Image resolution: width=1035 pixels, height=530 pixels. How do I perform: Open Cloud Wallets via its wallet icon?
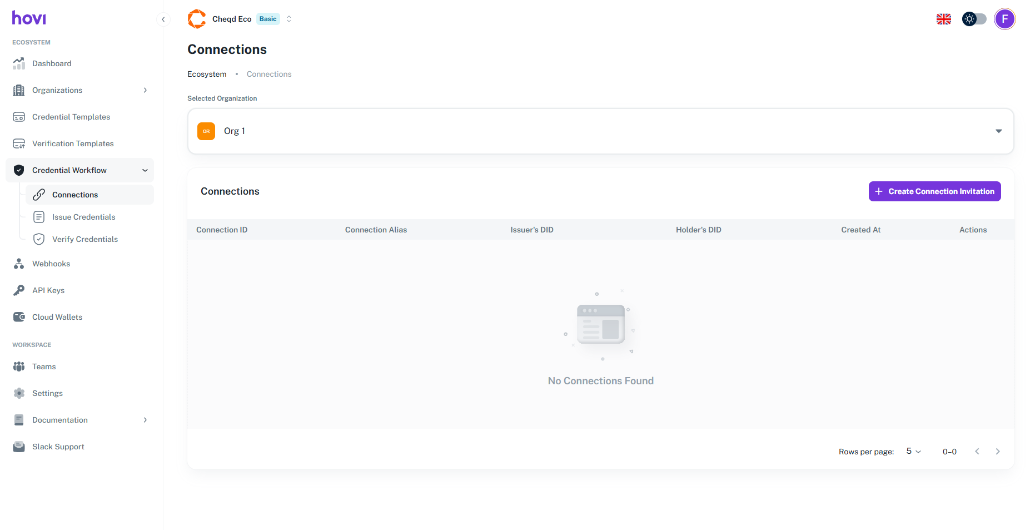(19, 317)
